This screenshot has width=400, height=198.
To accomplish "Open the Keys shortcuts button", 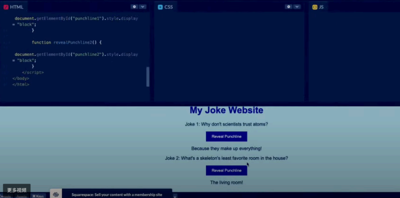I will 38,196.
